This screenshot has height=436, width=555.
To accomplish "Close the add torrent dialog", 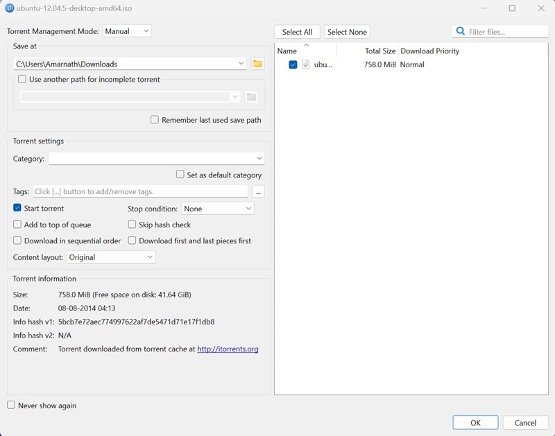I will pyautogui.click(x=541, y=8).
